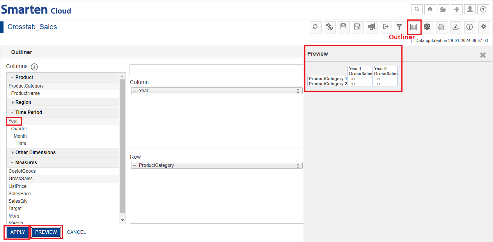Open the repository folder icon

pos(443,9)
